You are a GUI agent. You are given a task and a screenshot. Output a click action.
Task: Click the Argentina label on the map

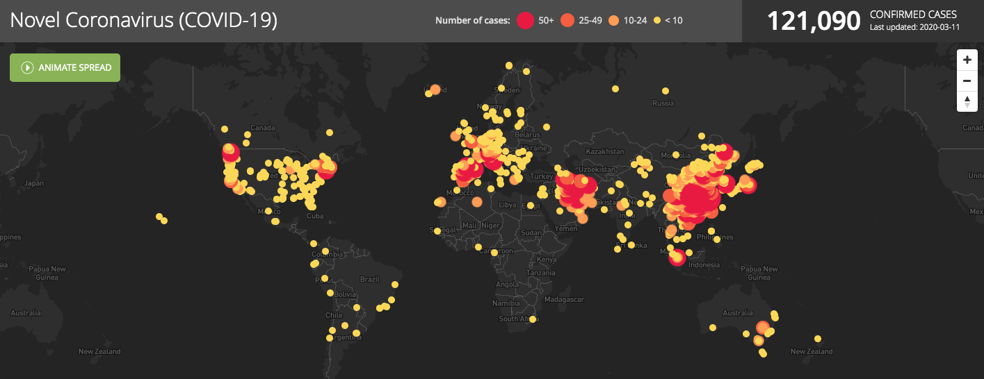(346, 337)
